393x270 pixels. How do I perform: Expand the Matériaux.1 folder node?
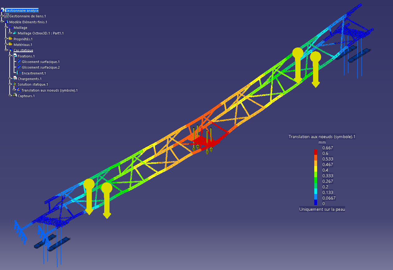pos(6,45)
